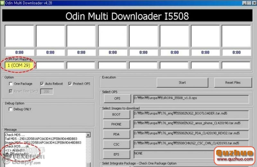
Task: Click the Reset Files button
Action: click(233, 83)
